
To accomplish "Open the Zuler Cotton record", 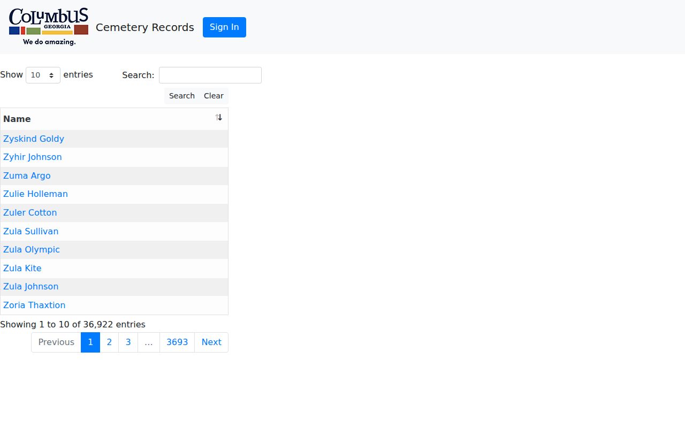I will point(30,212).
